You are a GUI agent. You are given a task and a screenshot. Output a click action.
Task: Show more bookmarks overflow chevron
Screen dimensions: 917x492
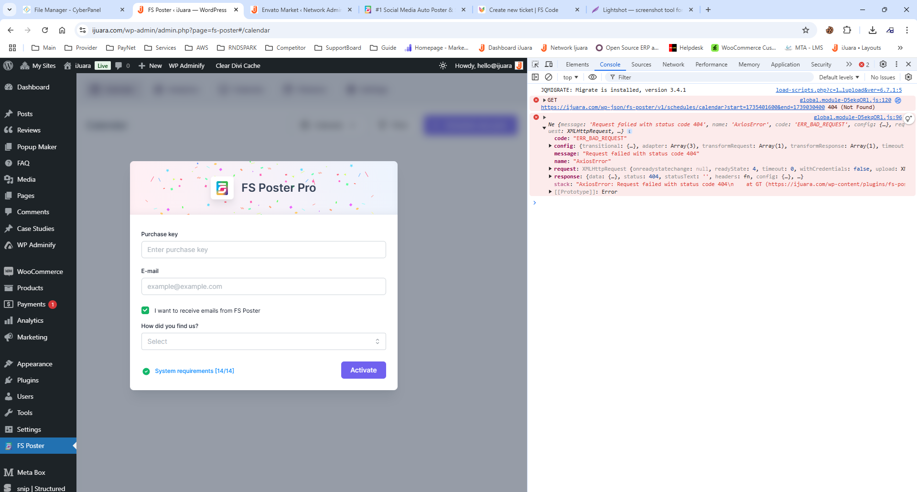[x=900, y=48]
